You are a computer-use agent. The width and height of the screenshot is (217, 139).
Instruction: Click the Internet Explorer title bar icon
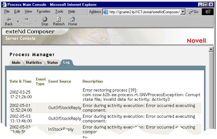click(4, 5)
